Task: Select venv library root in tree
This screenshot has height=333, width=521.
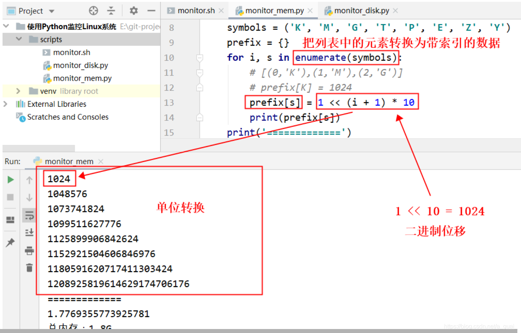Action: pos(81,91)
